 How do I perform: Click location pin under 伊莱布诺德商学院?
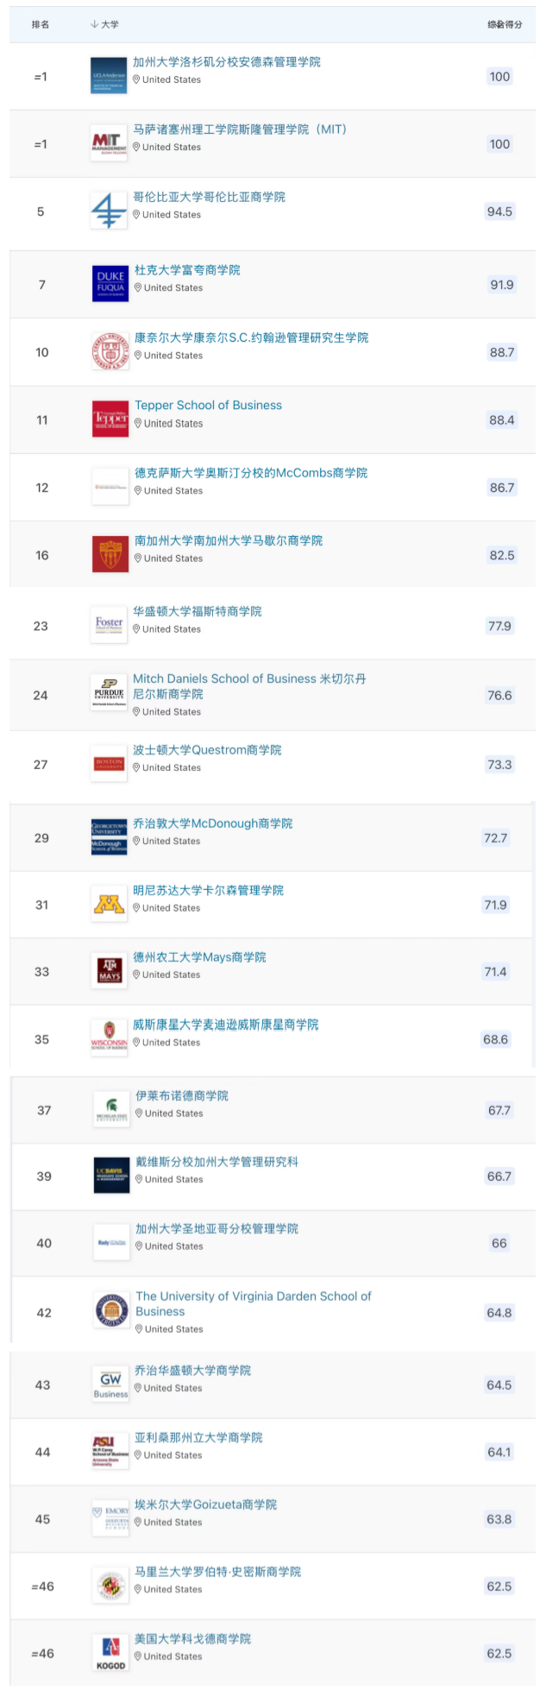[139, 1114]
